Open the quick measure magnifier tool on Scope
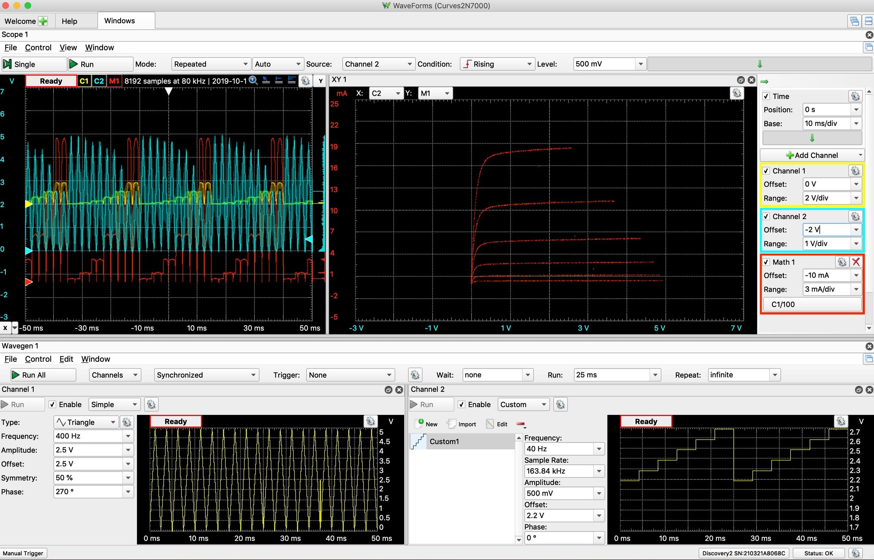 (253, 81)
